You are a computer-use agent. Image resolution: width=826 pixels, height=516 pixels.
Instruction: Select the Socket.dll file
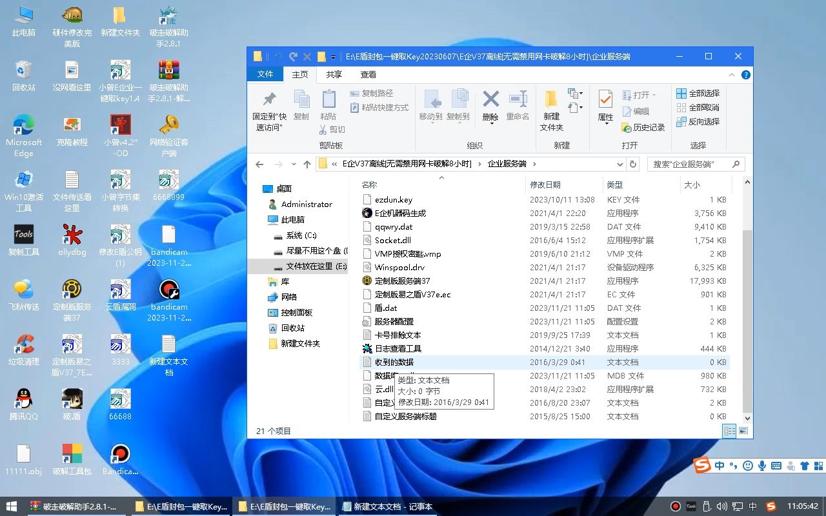coord(392,241)
